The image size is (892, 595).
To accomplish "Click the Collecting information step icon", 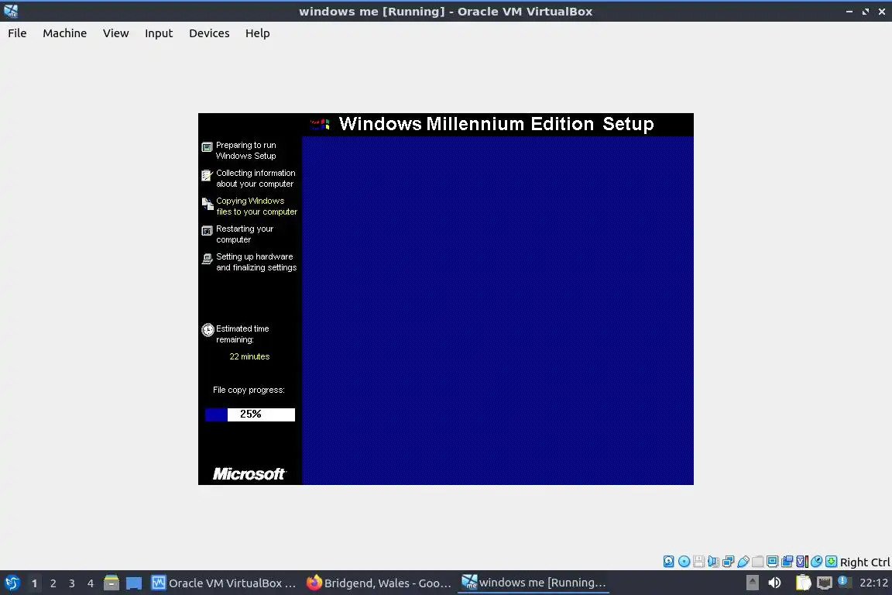I will (x=207, y=175).
